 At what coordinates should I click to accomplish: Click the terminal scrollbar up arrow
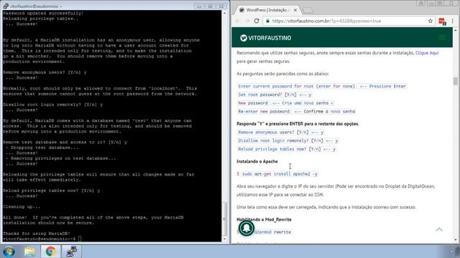click(x=224, y=13)
